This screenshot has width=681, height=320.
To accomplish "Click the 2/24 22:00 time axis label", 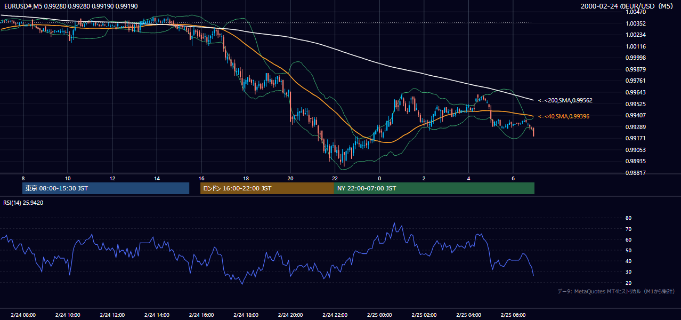I will click(335, 315).
